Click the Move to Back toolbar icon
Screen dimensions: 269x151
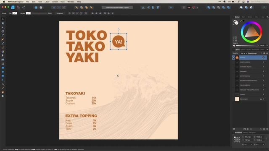click(x=76, y=8)
